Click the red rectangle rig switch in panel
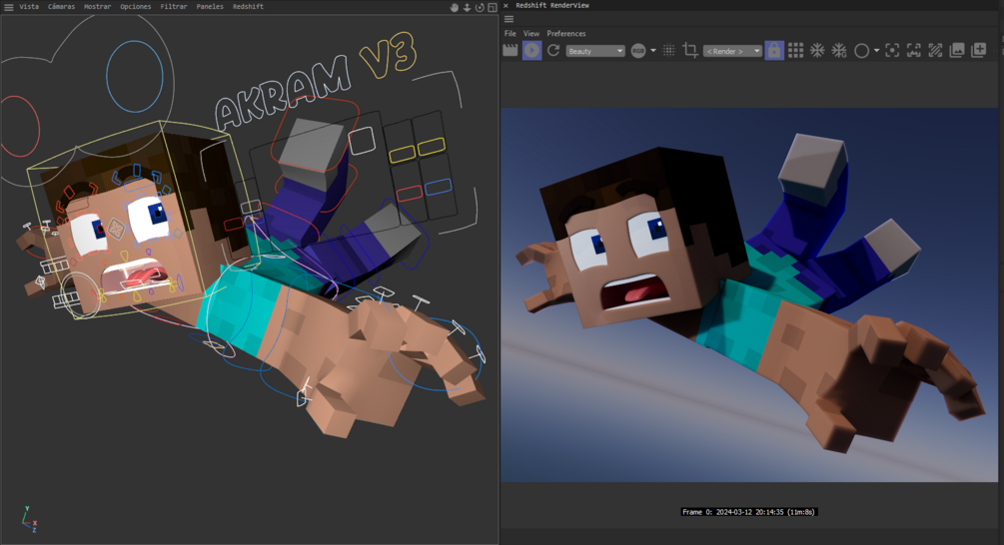This screenshot has width=1004, height=545. 410,194
